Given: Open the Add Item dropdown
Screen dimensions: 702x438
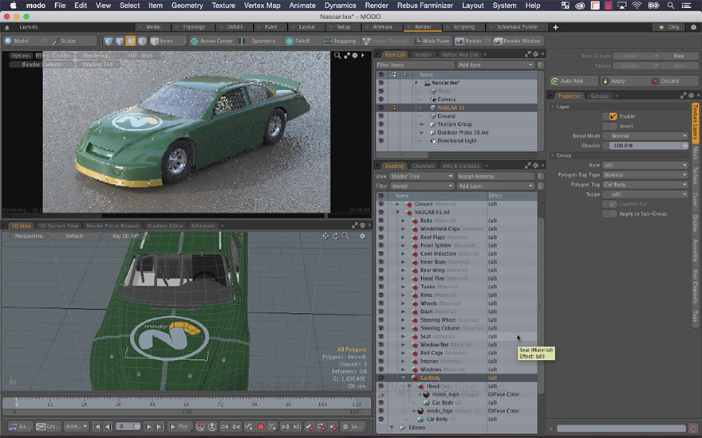Looking at the screenshot, I should (x=495, y=65).
